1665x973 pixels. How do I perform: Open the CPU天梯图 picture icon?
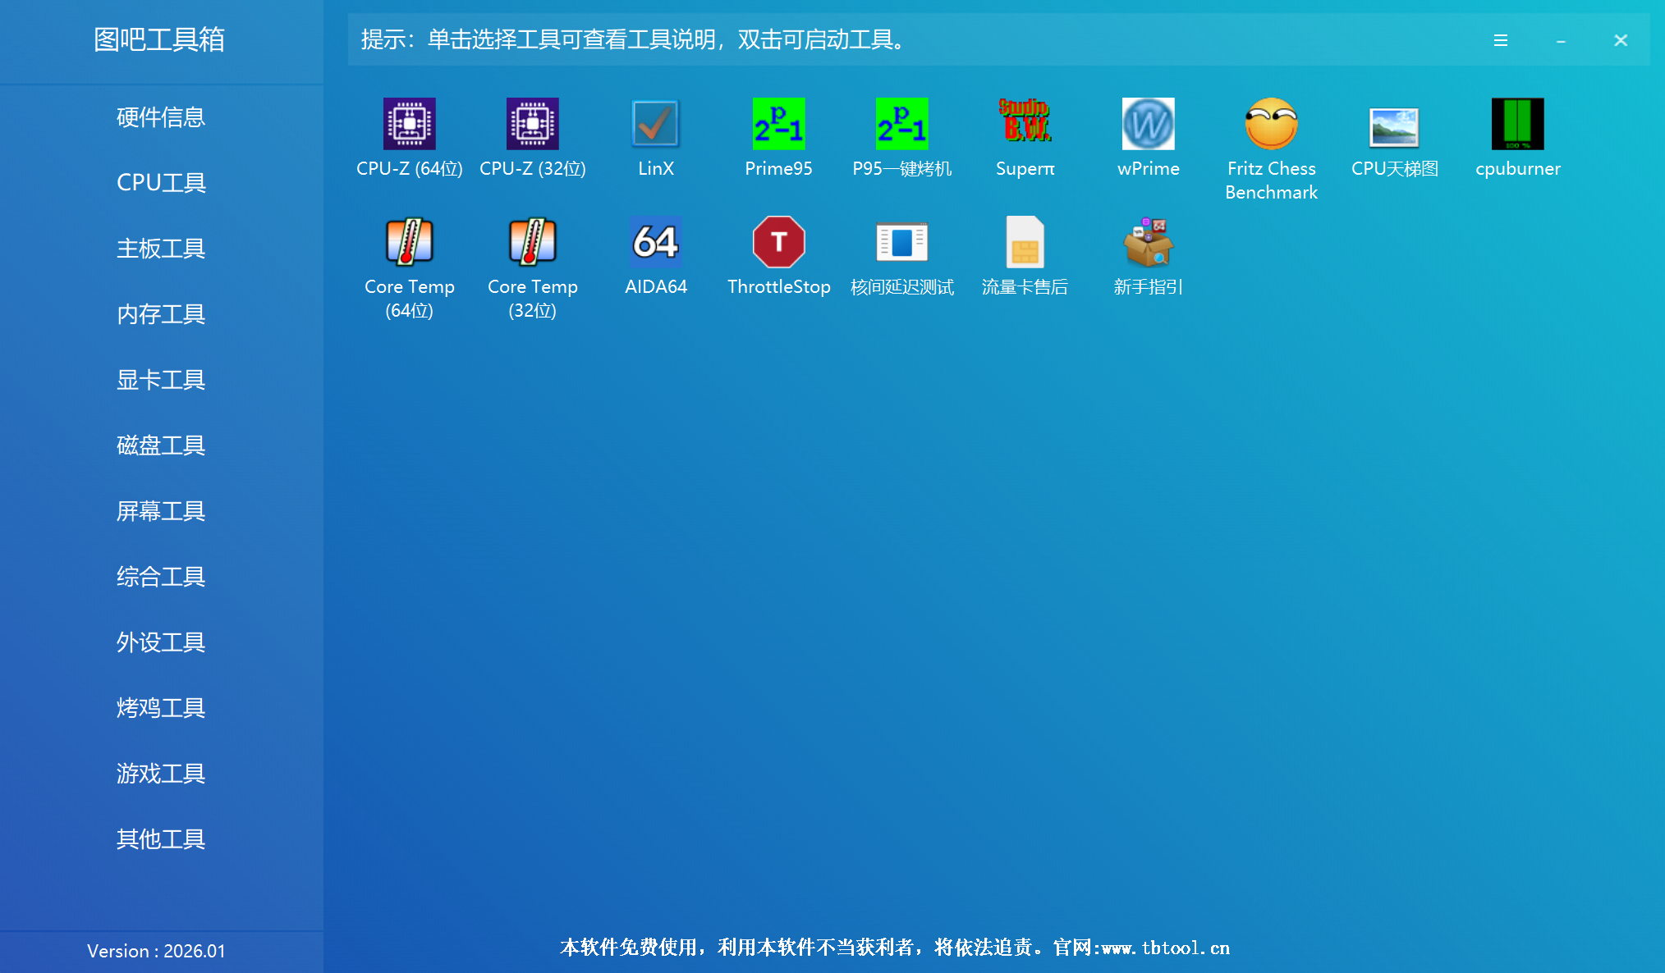tap(1394, 126)
